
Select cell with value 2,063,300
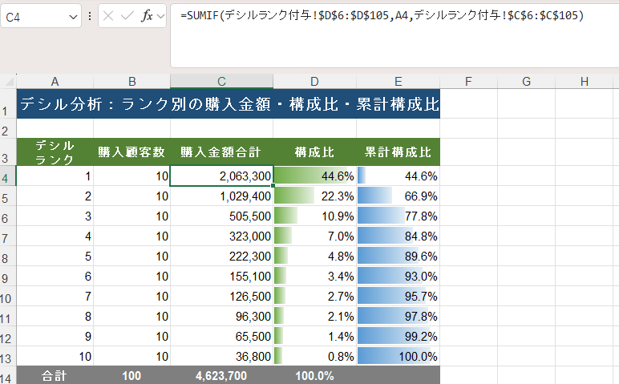[x=221, y=176]
